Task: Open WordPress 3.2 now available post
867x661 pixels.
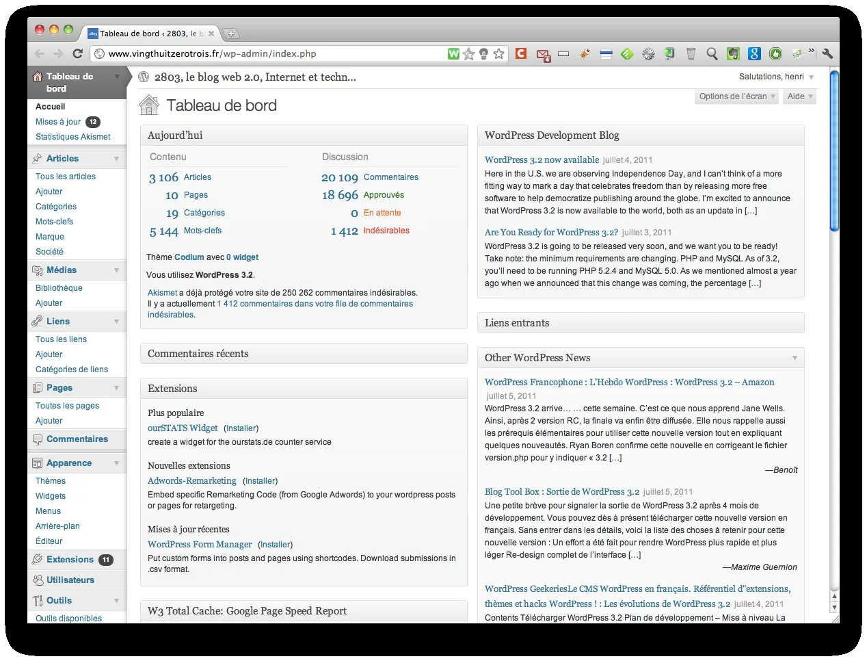Action: click(542, 159)
